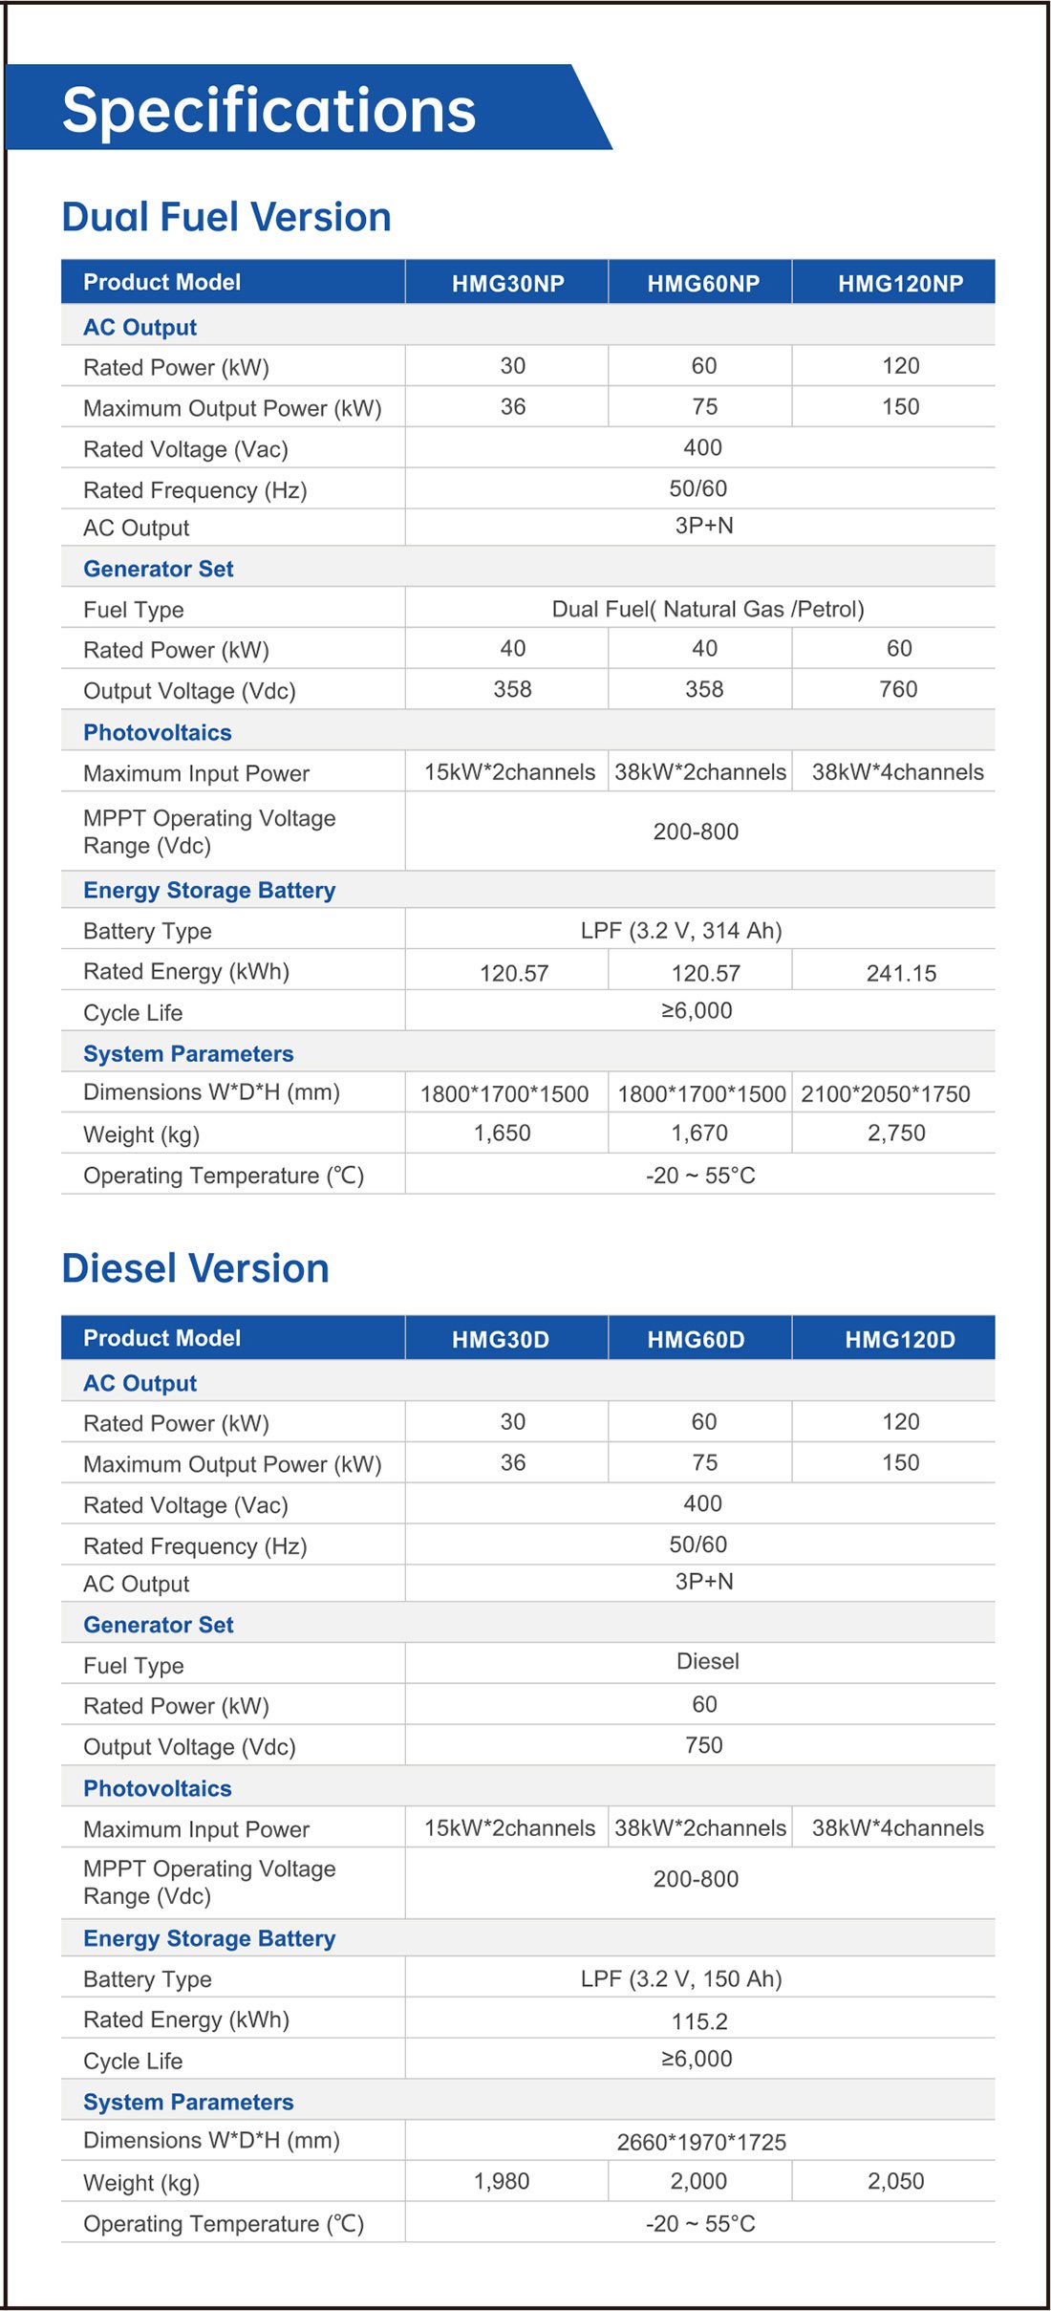Select the Diesel Version heading
The width and height of the screenshot is (1051, 2311).
[195, 1268]
